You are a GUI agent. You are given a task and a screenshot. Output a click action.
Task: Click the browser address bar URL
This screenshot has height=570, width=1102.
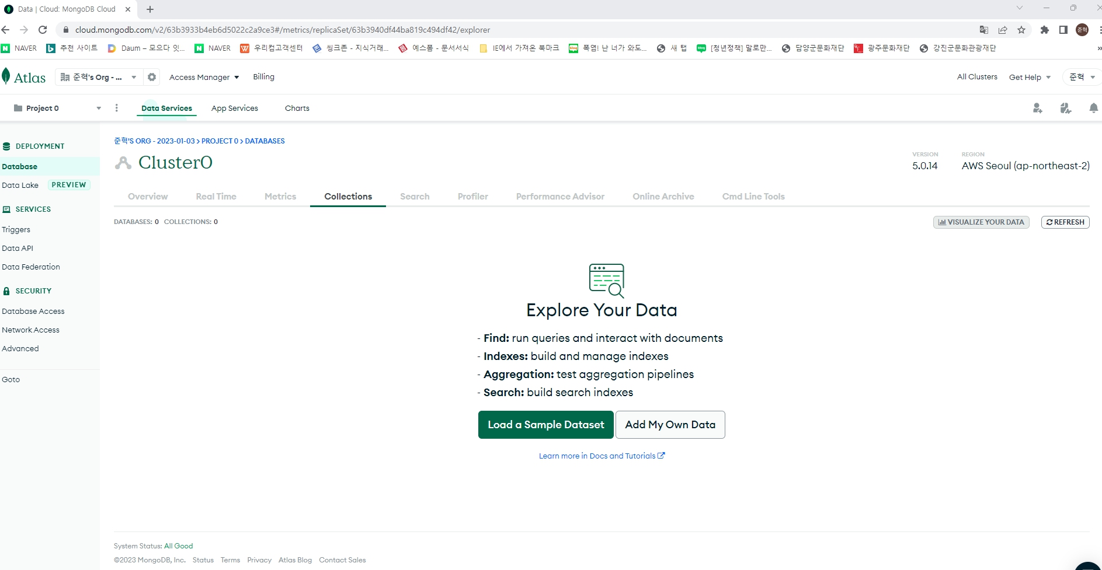(x=283, y=30)
